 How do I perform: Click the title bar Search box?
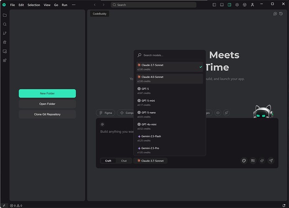pyautogui.click(x=154, y=5)
